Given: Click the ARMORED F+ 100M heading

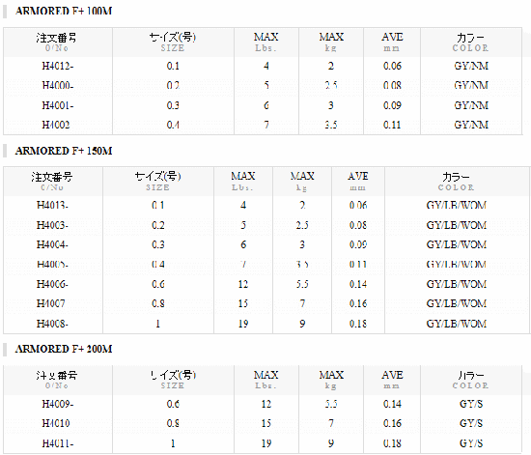Looking at the screenshot, I should tap(64, 11).
